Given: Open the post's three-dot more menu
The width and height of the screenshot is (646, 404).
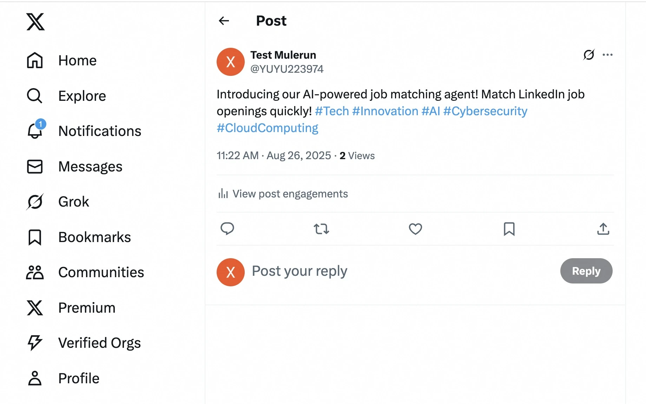Looking at the screenshot, I should [x=607, y=54].
